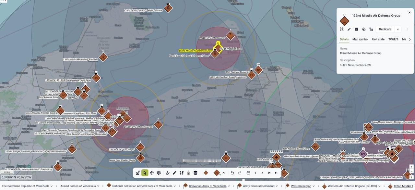Screen dimensions: 415x190
Task: Activate the arrow selection tool
Action: (x=145, y=173)
